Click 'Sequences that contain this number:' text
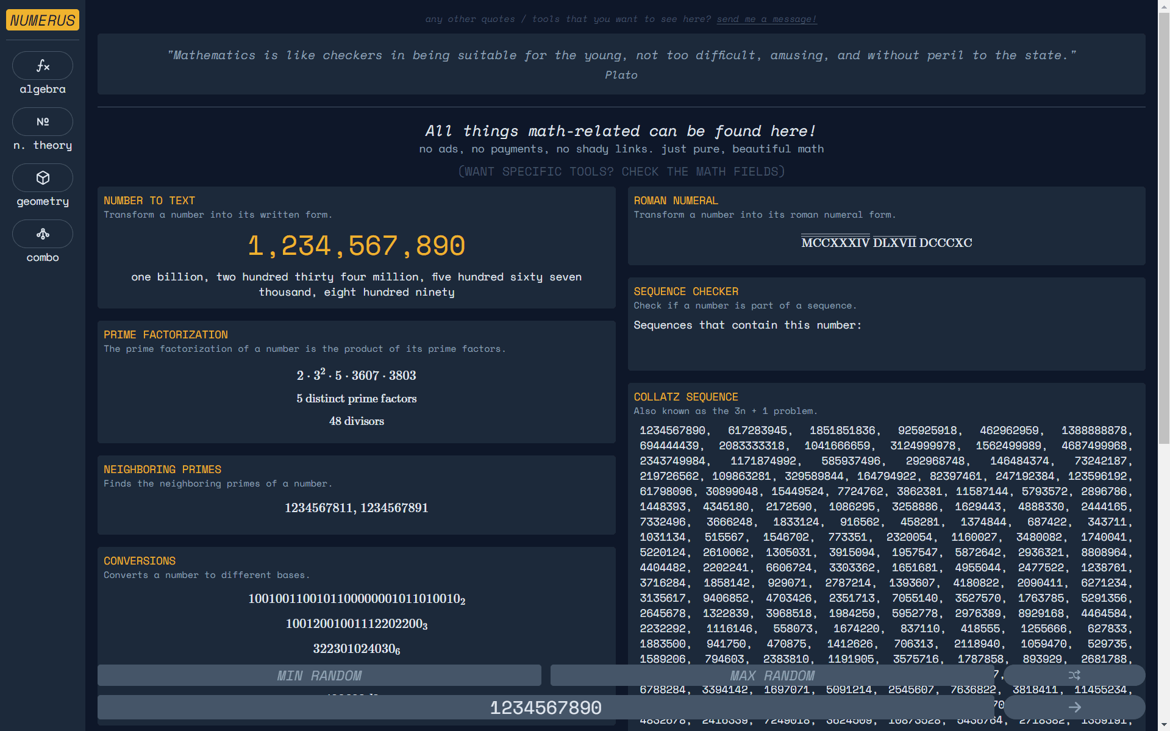This screenshot has width=1170, height=731. click(747, 325)
